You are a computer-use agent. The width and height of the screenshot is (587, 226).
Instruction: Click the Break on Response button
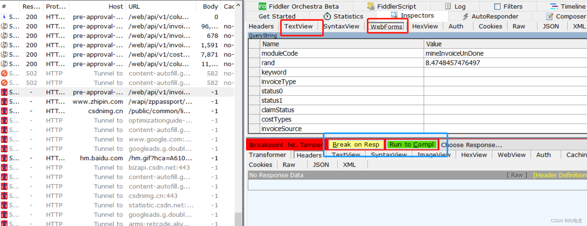(x=356, y=144)
